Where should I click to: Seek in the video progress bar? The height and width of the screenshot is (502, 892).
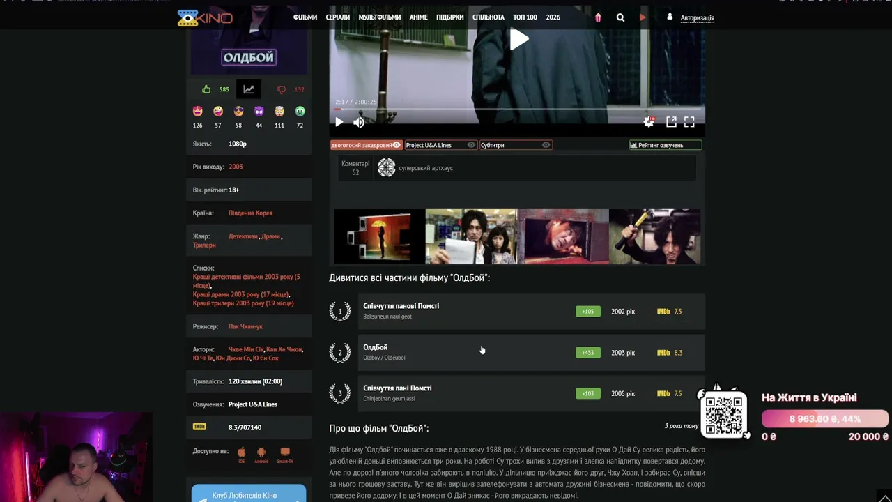pos(517,109)
